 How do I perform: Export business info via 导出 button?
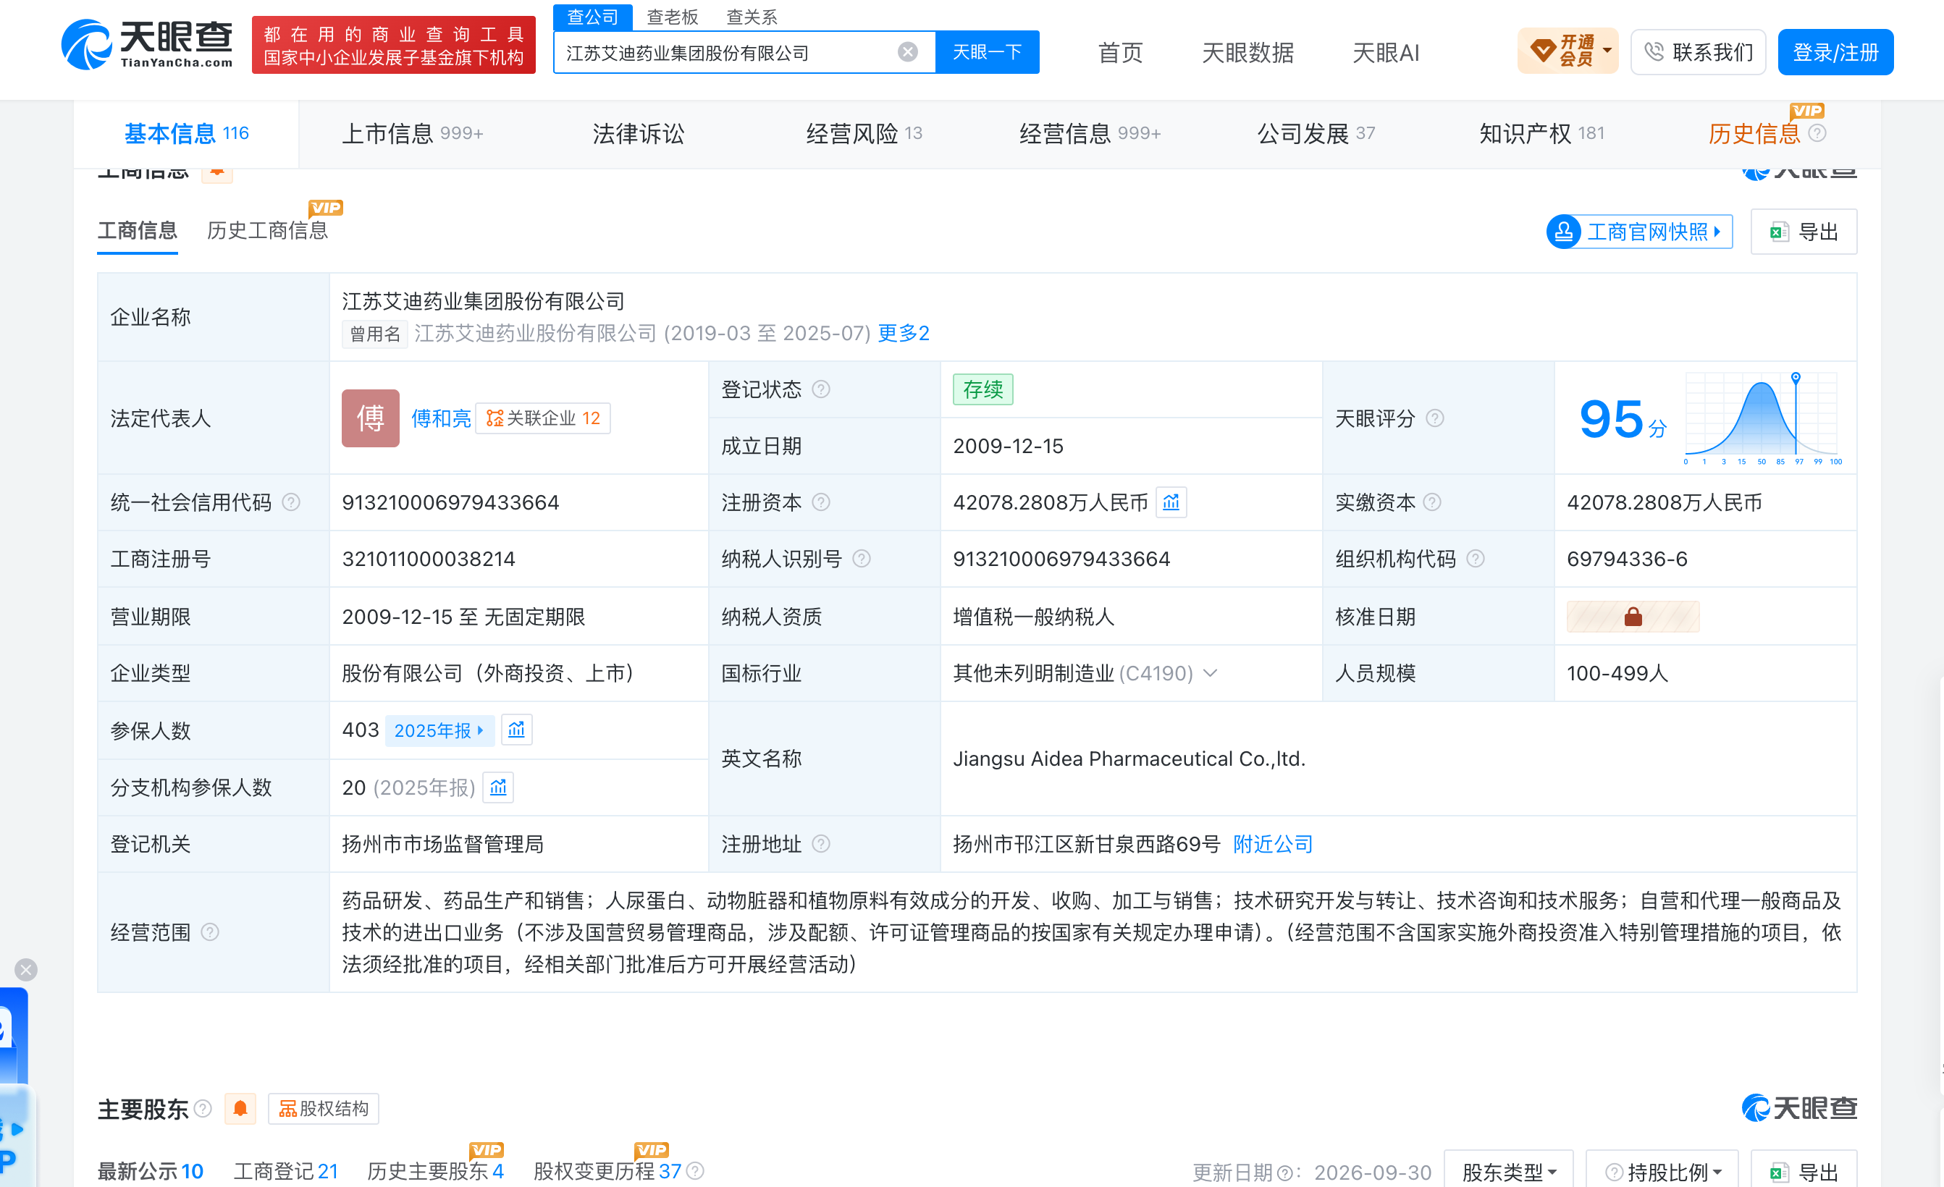coord(1804,232)
